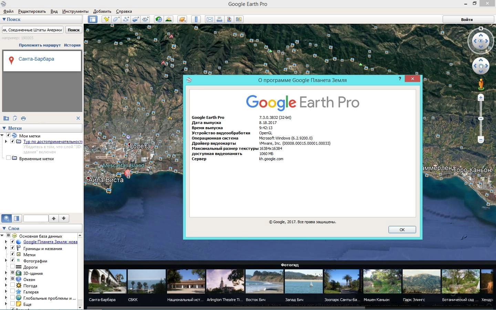Click the Street View pegman icon
Image resolution: width=496 pixels, height=310 pixels.
click(x=481, y=84)
